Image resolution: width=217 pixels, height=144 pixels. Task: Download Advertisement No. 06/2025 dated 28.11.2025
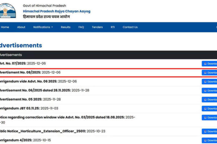209,90
